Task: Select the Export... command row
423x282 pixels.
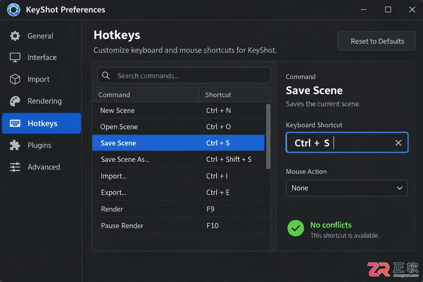Action: pos(181,192)
